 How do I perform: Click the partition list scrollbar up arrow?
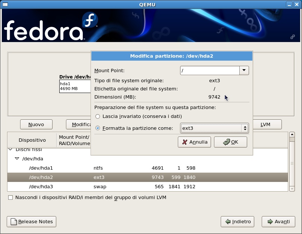292,134
